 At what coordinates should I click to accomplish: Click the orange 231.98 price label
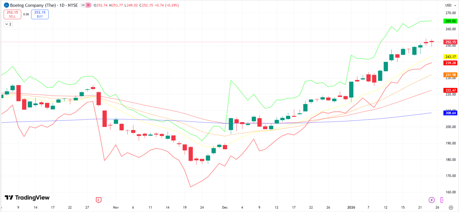[451, 75]
